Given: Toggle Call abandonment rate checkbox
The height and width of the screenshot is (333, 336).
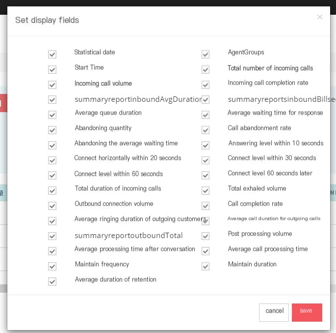Looking at the screenshot, I should coord(206,130).
